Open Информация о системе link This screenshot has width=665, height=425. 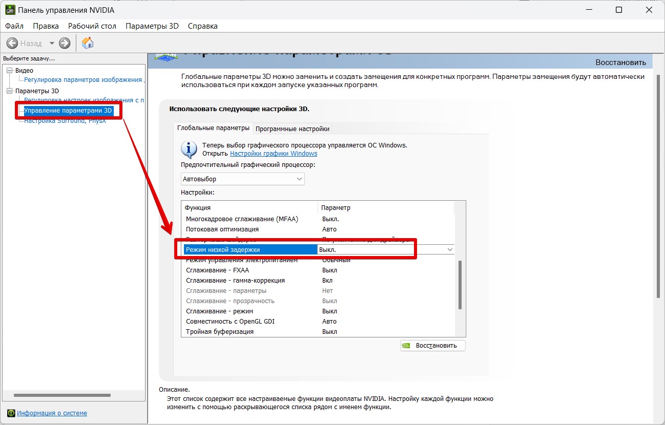click(x=52, y=413)
